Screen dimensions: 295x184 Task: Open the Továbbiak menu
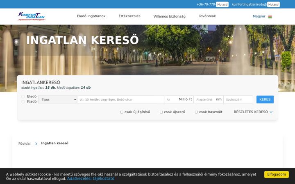tap(207, 16)
